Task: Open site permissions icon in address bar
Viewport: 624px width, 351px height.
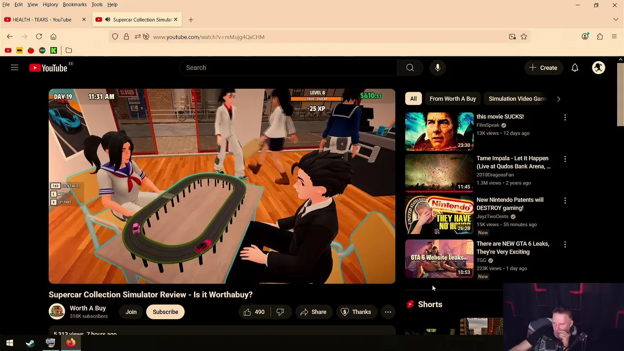Action: click(136, 37)
